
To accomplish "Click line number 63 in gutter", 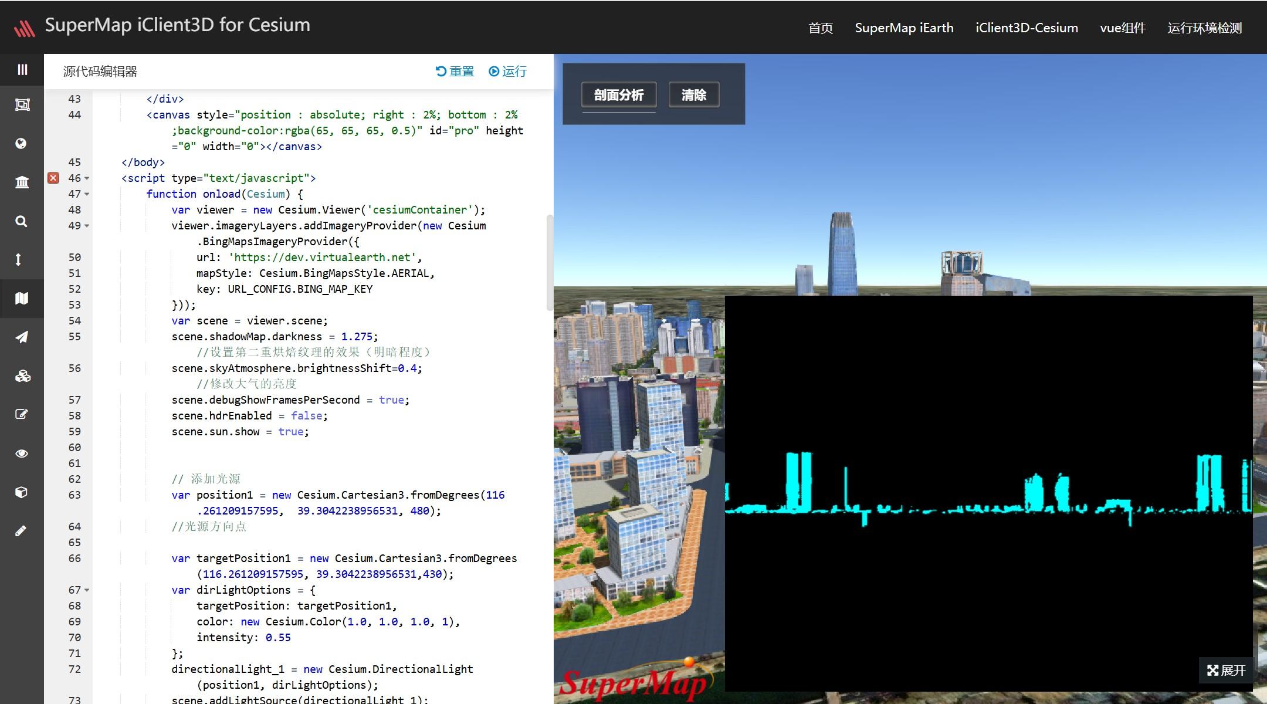I will [x=74, y=495].
